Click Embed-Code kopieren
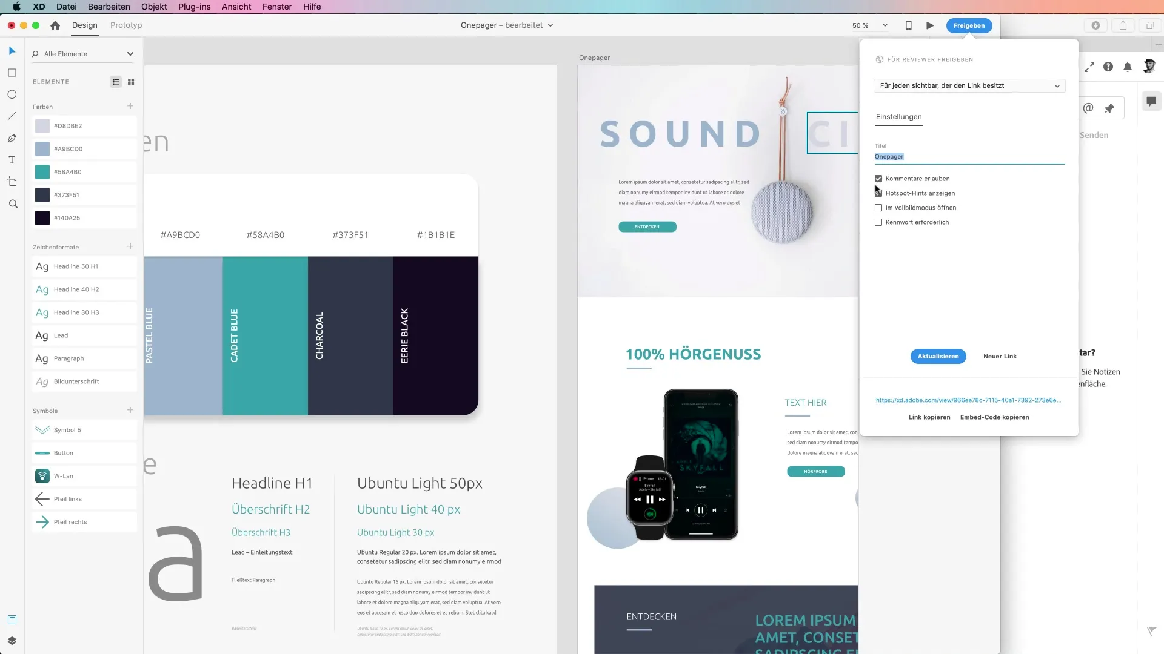Image resolution: width=1164 pixels, height=654 pixels. click(994, 417)
